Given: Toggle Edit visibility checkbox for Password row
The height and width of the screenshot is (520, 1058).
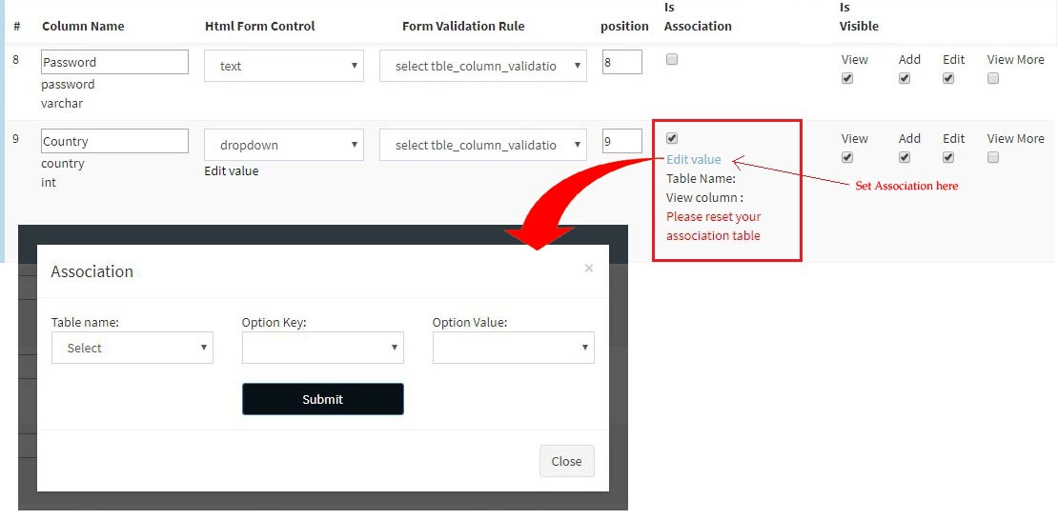Looking at the screenshot, I should pyautogui.click(x=948, y=79).
